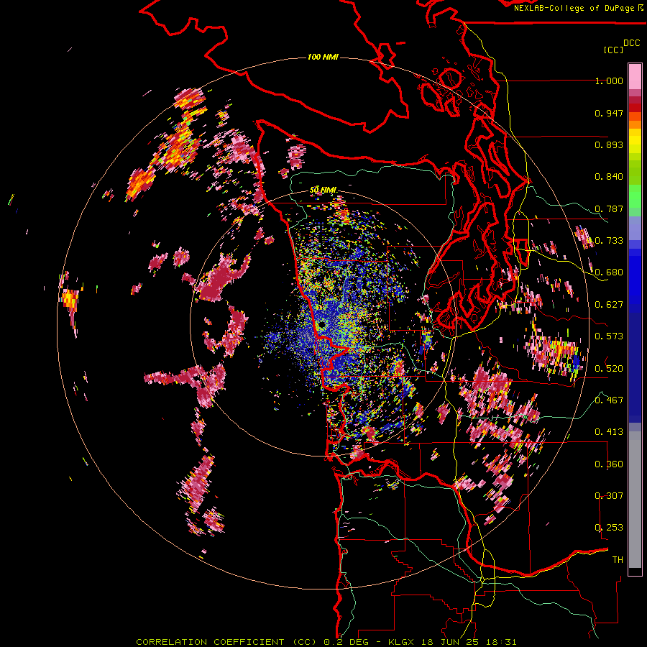Click the TH threshold label on legend
Image resolution: width=647 pixels, height=647 pixels.
618,560
